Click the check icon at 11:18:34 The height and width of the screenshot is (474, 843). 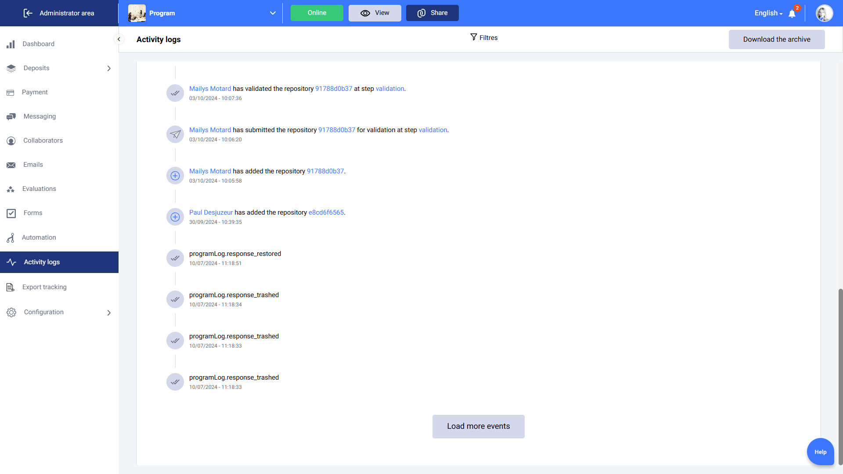(x=175, y=299)
